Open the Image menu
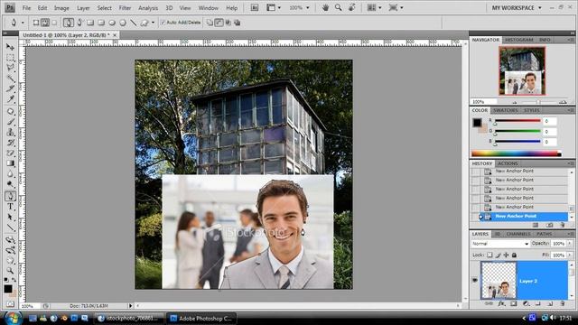 pyautogui.click(x=61, y=8)
